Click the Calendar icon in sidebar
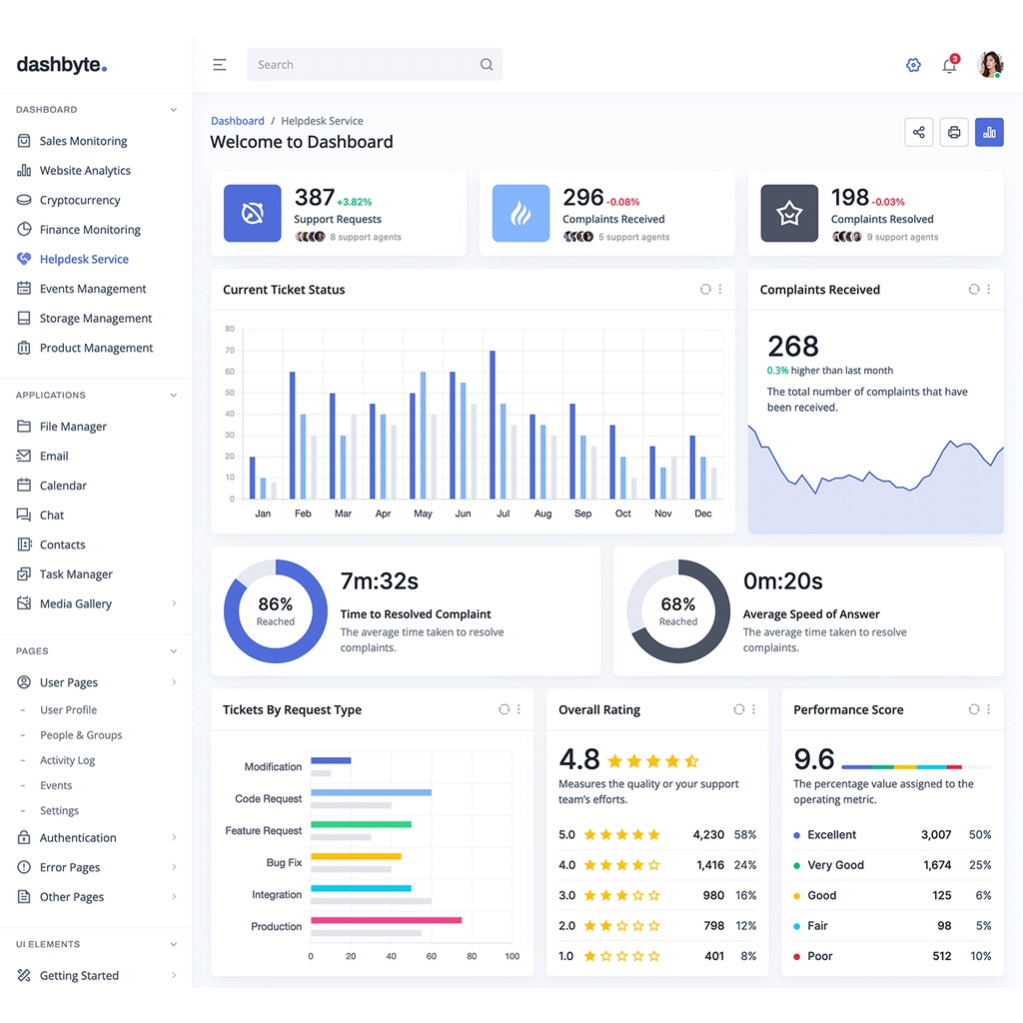 coord(24,485)
